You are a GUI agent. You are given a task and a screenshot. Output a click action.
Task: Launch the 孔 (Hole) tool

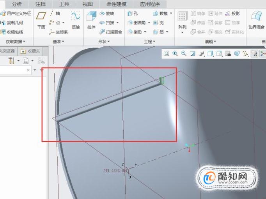point(133,13)
